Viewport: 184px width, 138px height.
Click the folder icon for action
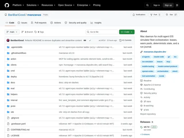point(8,59)
